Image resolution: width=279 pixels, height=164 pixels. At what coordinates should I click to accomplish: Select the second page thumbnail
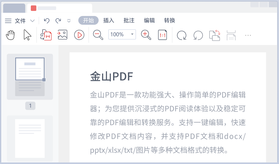[30, 138]
